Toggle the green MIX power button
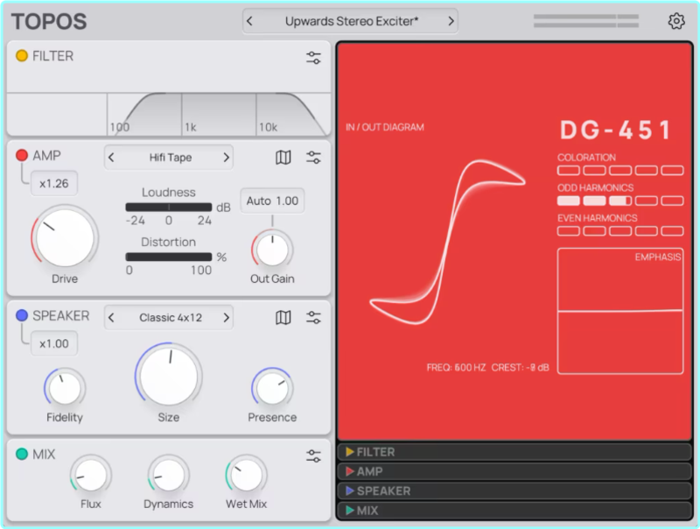 (x=21, y=454)
